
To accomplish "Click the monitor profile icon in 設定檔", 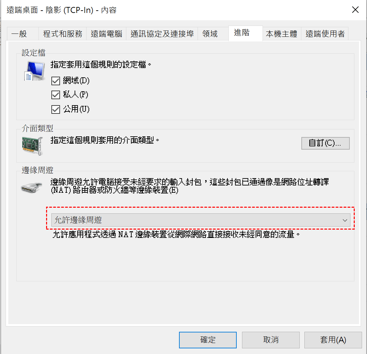I will coord(34,71).
